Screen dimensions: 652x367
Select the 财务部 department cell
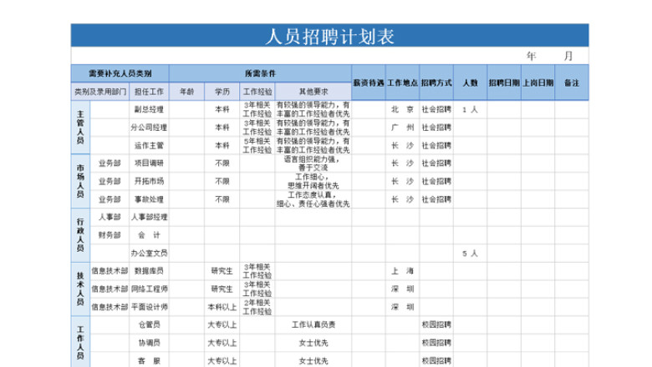click(x=110, y=235)
